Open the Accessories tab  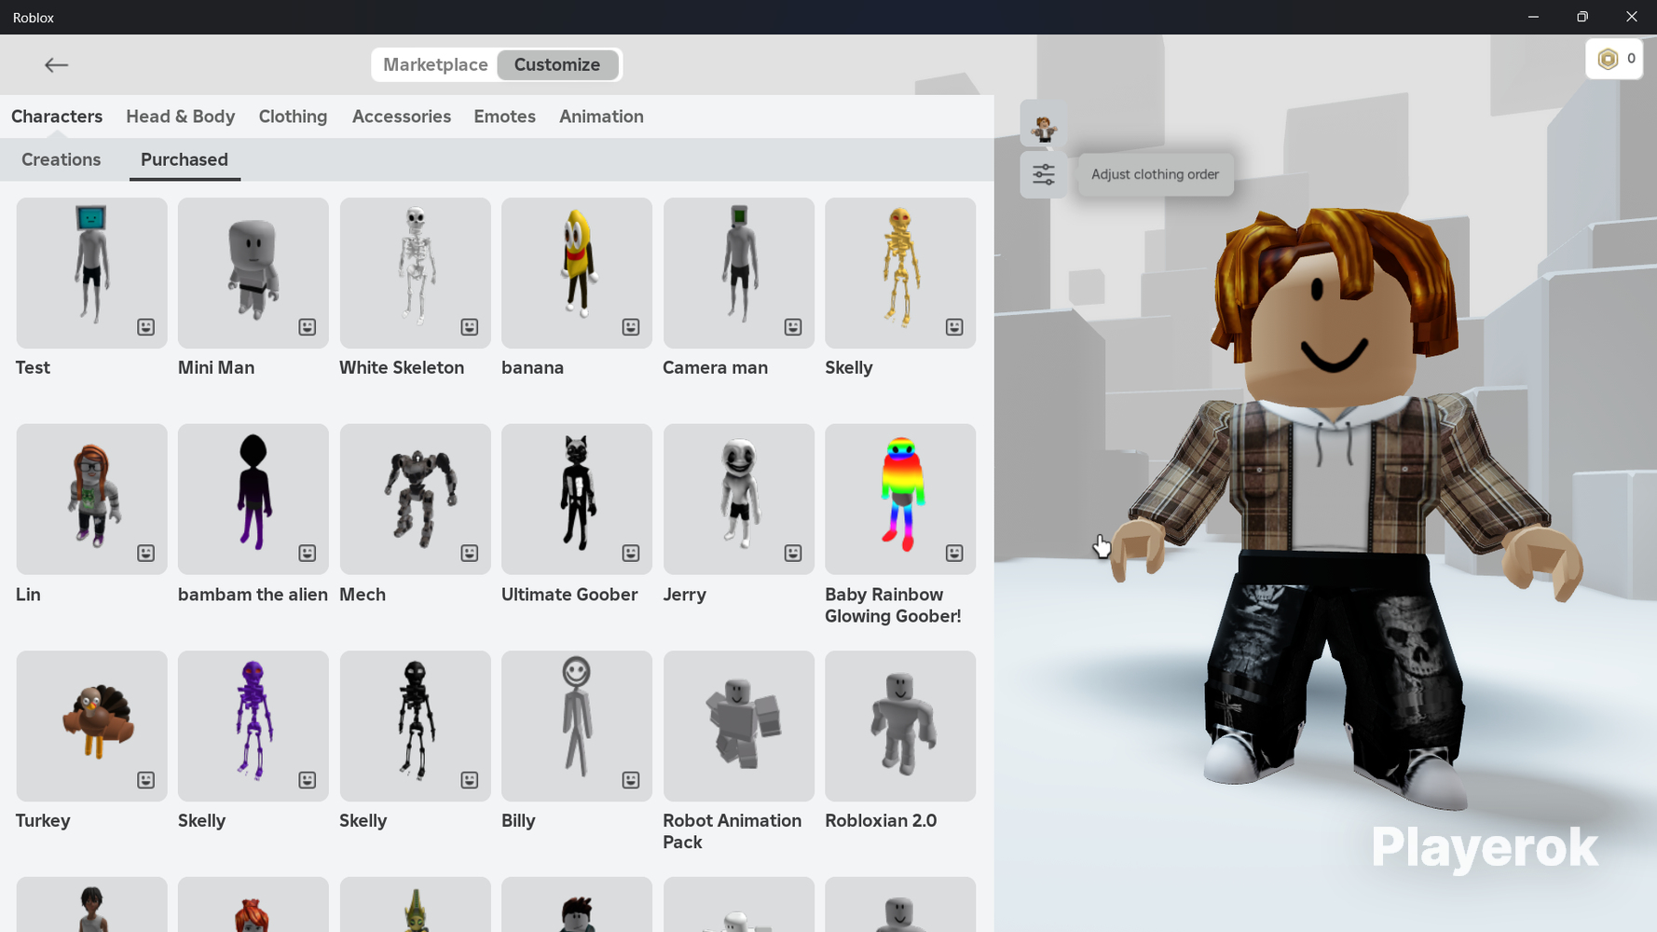click(402, 116)
